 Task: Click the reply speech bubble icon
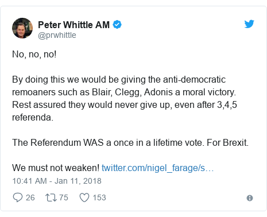pyautogui.click(x=18, y=197)
